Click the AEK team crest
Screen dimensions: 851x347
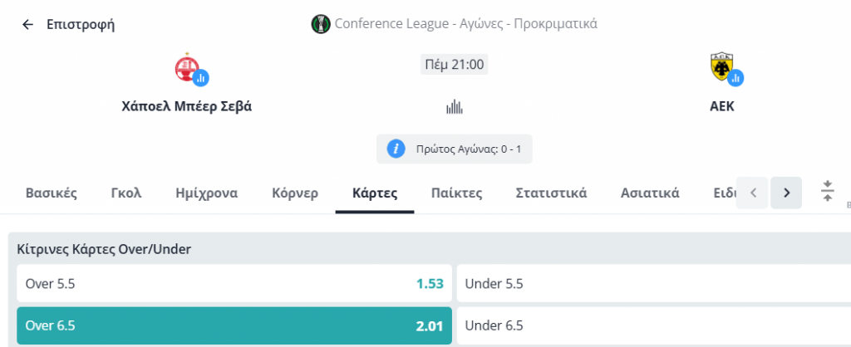[x=721, y=67]
